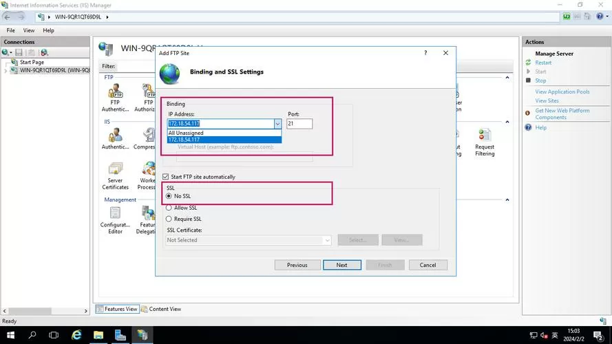Switch to Features View tab
612x344 pixels.
[x=117, y=309]
